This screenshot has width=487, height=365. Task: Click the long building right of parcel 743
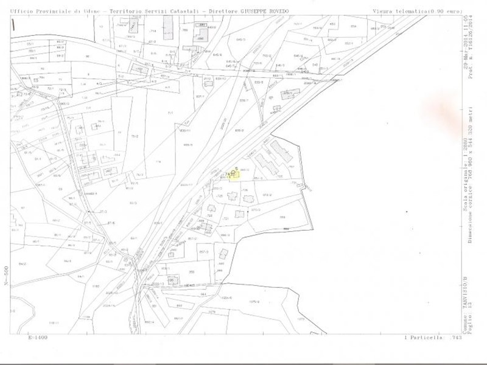click(x=281, y=151)
